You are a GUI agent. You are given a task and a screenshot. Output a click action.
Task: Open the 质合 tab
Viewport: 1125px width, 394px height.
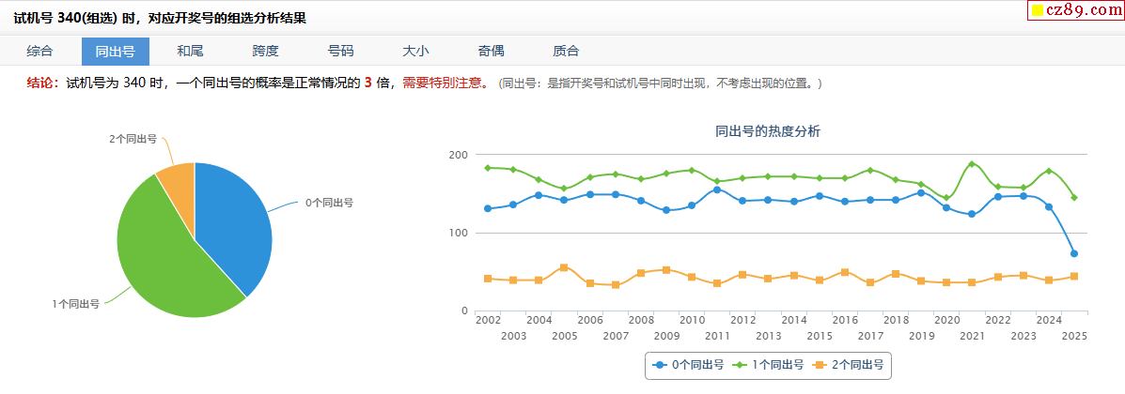coord(566,51)
